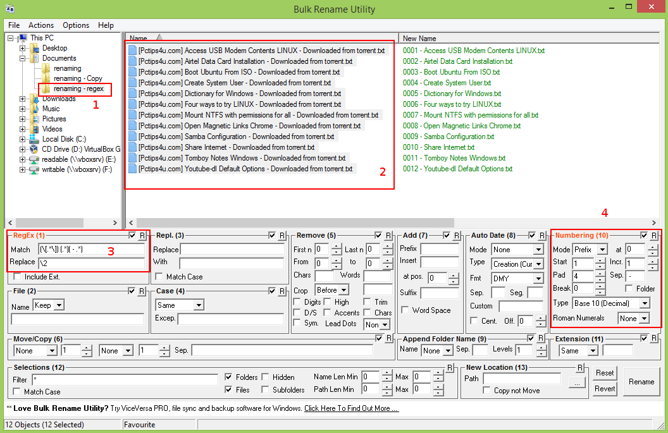Open the Base 10 (Decimal) Type dropdown

point(645,303)
